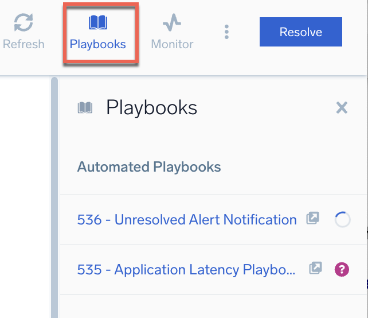Screen dimensions: 368x318
Task: Open the three-dot more options menu
Action: (227, 32)
